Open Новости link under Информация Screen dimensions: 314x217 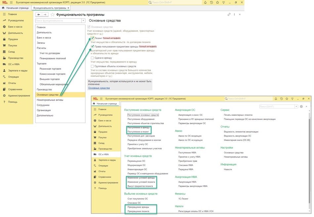tap(228, 169)
